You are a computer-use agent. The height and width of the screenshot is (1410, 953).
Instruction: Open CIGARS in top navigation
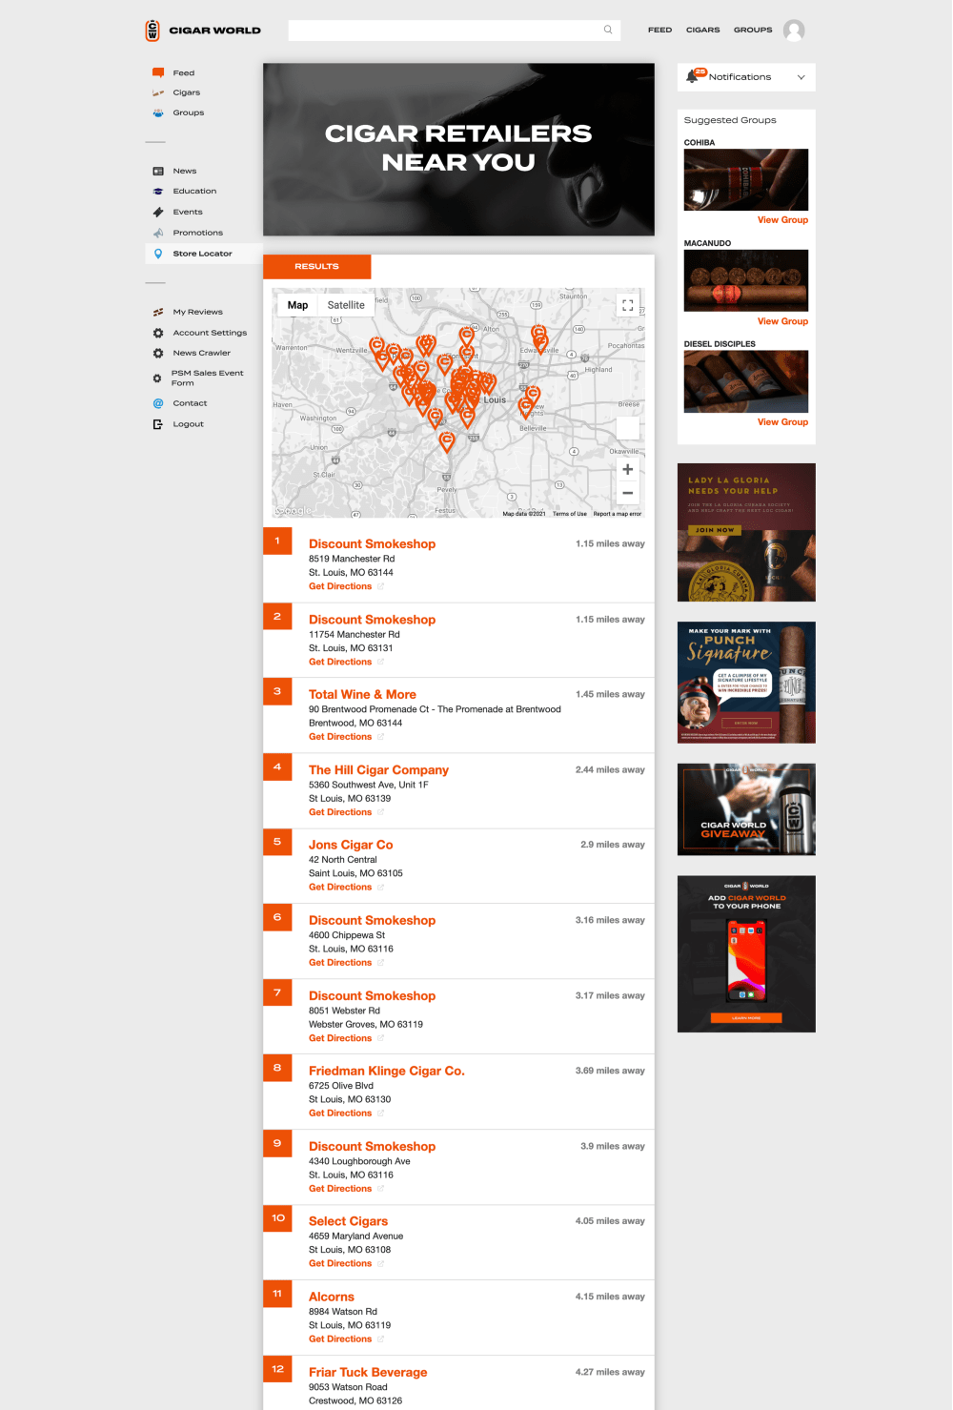tap(703, 30)
